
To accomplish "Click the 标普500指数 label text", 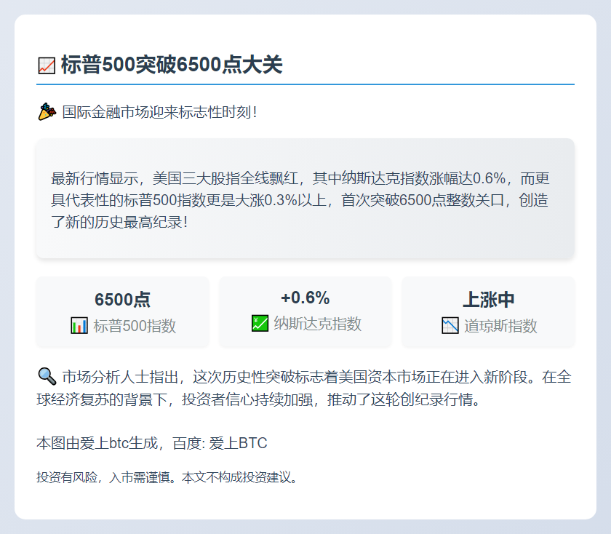I will click(x=135, y=326).
